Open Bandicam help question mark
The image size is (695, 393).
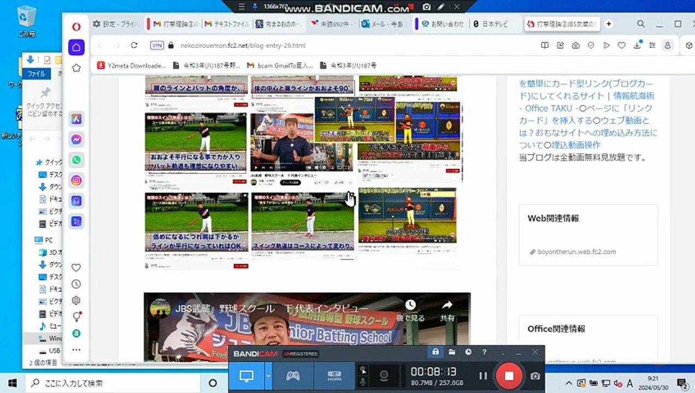[484, 352]
